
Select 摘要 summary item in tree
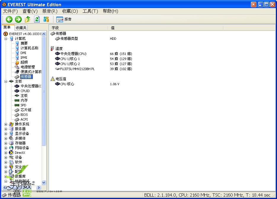tap(24, 43)
